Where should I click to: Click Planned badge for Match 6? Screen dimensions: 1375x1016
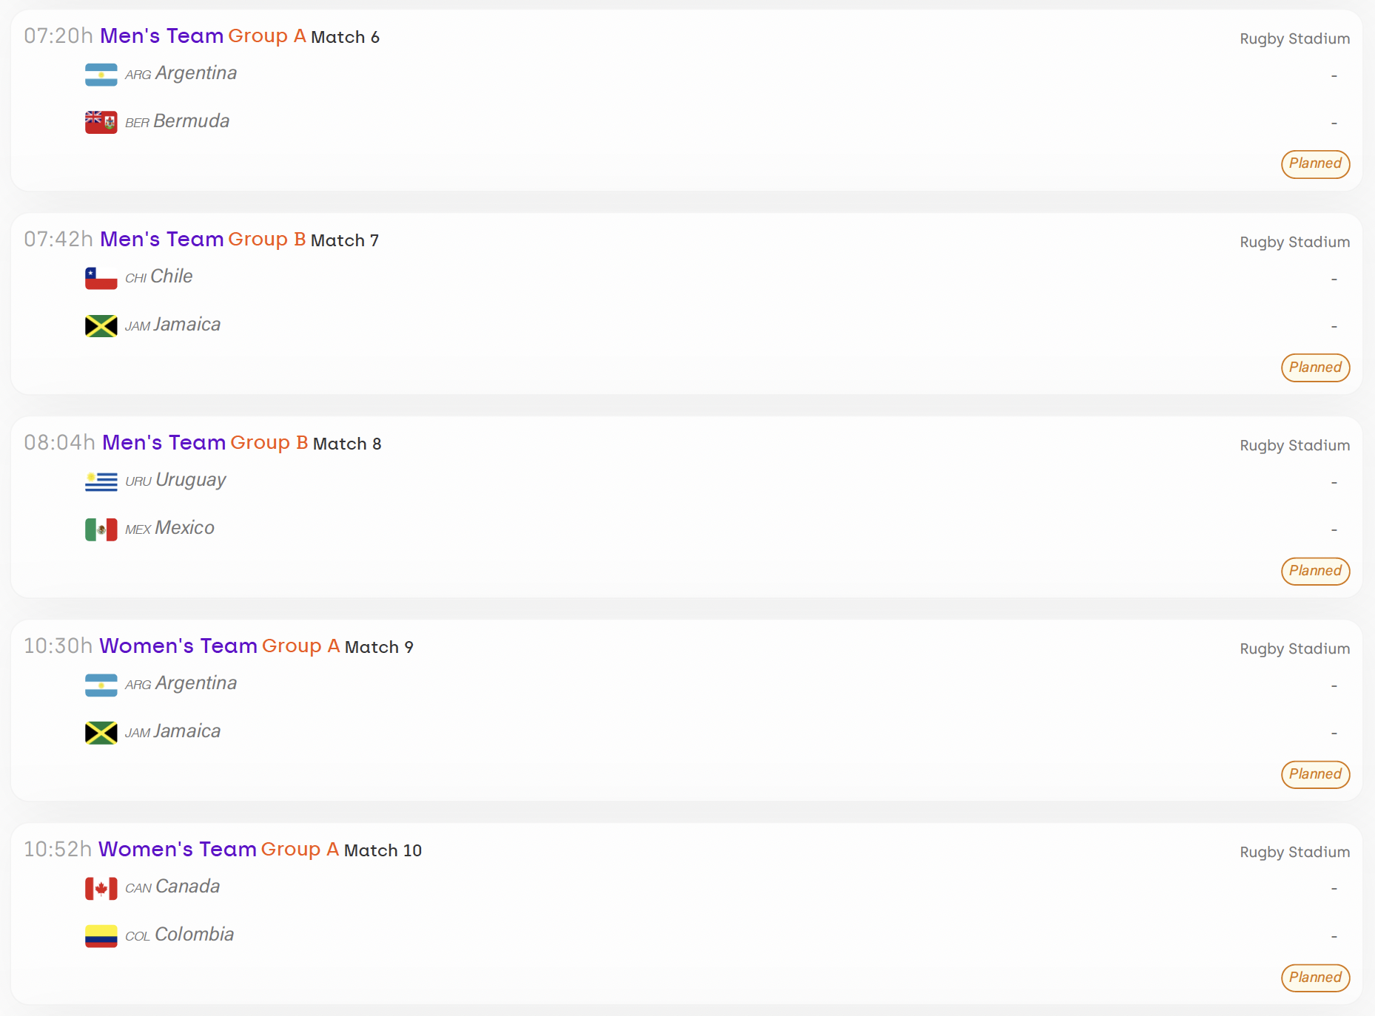(1315, 164)
